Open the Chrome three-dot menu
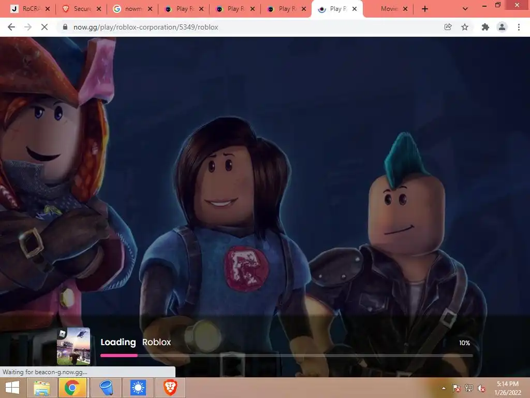530x398 pixels. click(x=519, y=27)
